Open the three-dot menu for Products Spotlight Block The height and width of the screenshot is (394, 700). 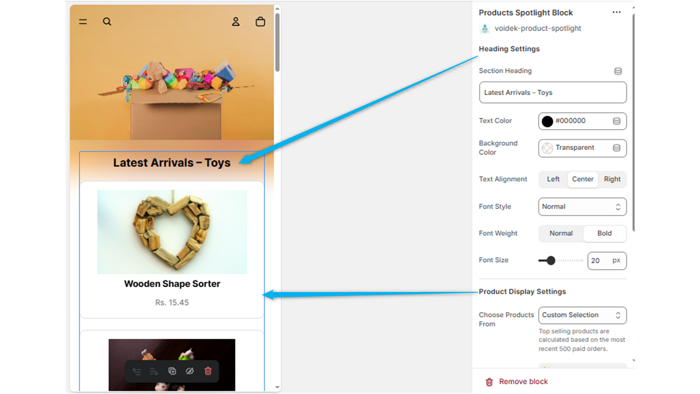click(616, 12)
